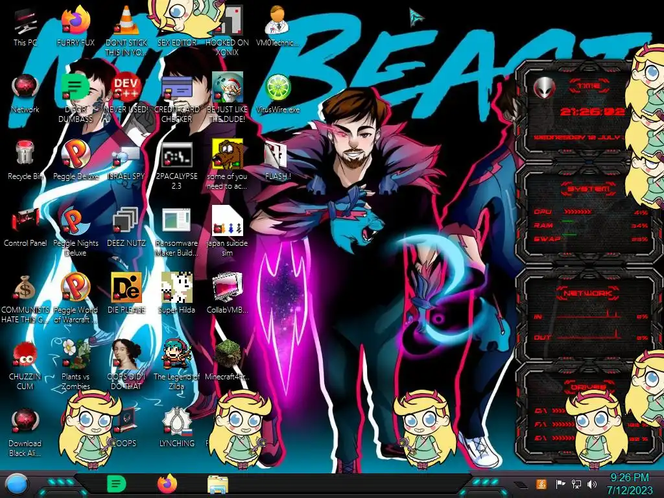Screen dimensions: 664x498
Task: Open Firefox from the taskbar
Action: click(167, 484)
